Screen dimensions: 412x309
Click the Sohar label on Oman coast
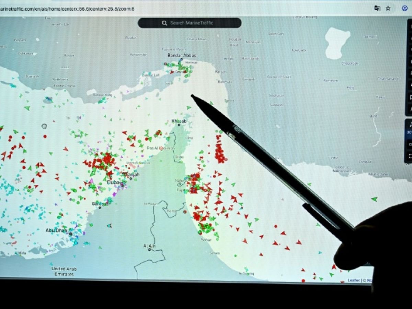[x=206, y=240]
